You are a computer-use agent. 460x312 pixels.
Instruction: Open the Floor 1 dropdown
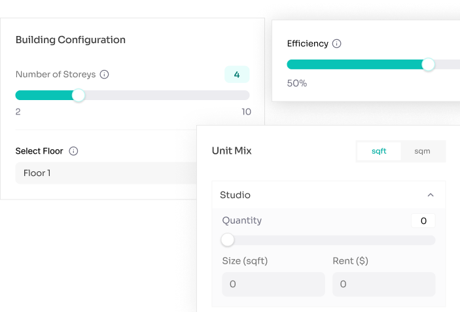(x=106, y=173)
